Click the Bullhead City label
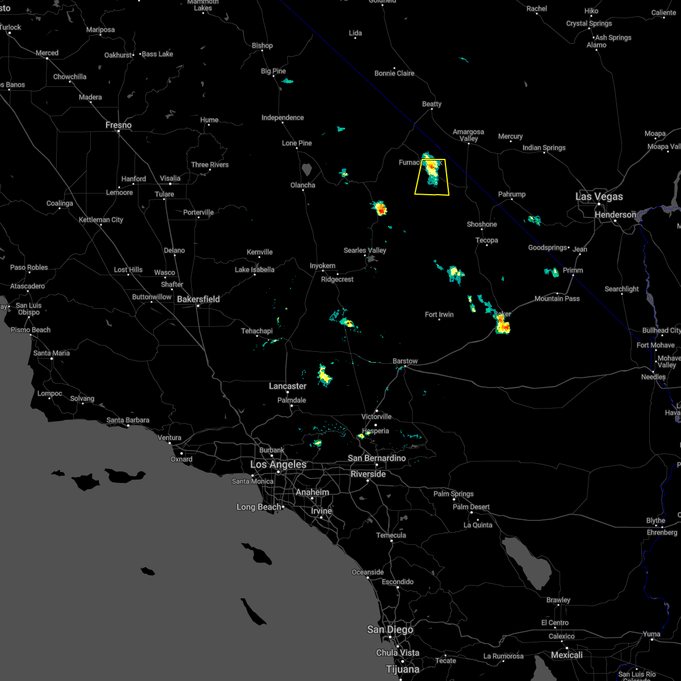The width and height of the screenshot is (681, 681). click(x=662, y=330)
